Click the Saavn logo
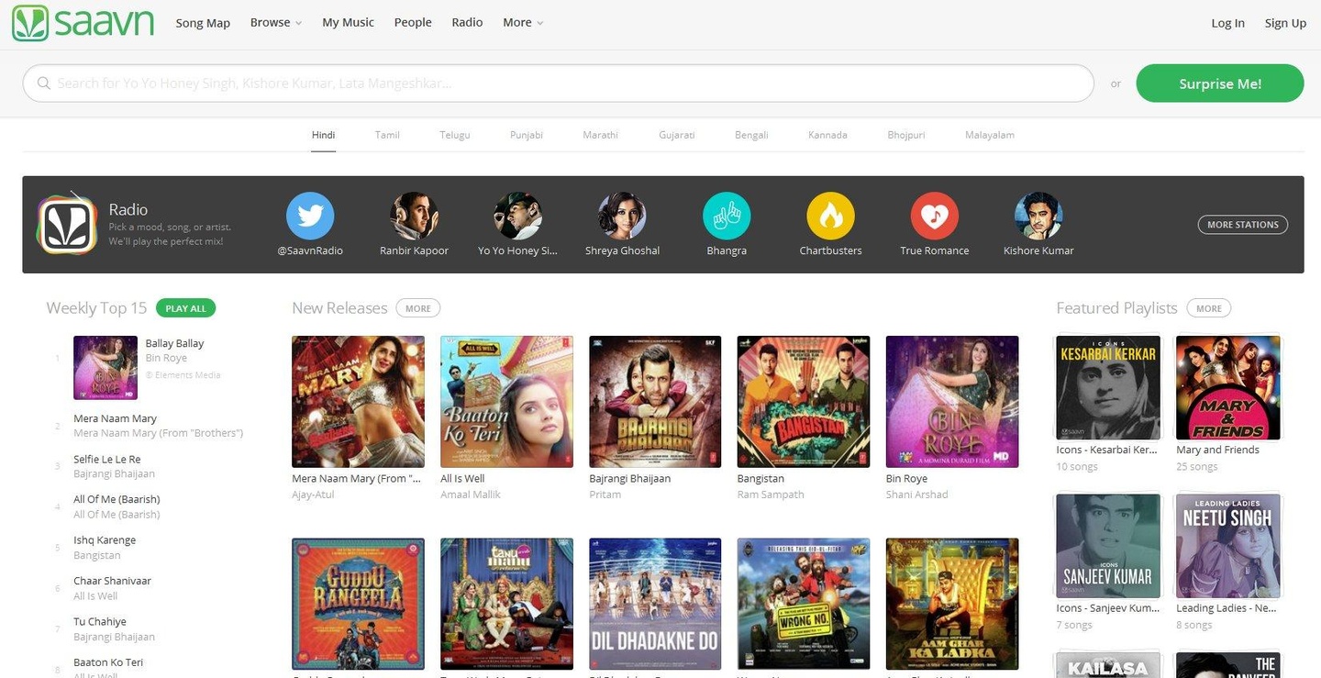Image resolution: width=1321 pixels, height=678 pixels. [x=83, y=23]
